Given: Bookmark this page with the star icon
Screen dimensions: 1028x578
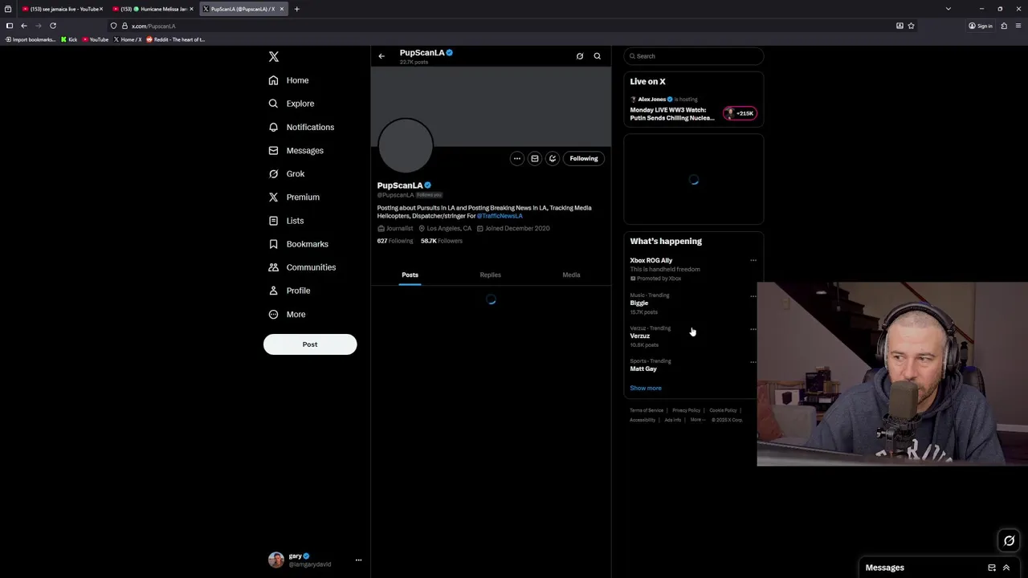Looking at the screenshot, I should pos(911,26).
